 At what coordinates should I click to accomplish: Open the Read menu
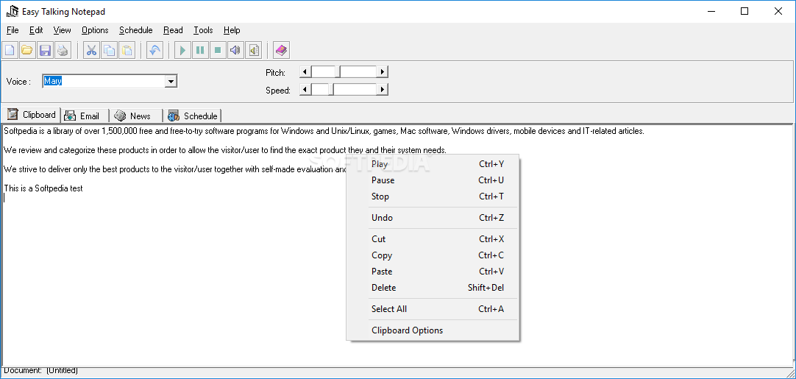click(173, 30)
